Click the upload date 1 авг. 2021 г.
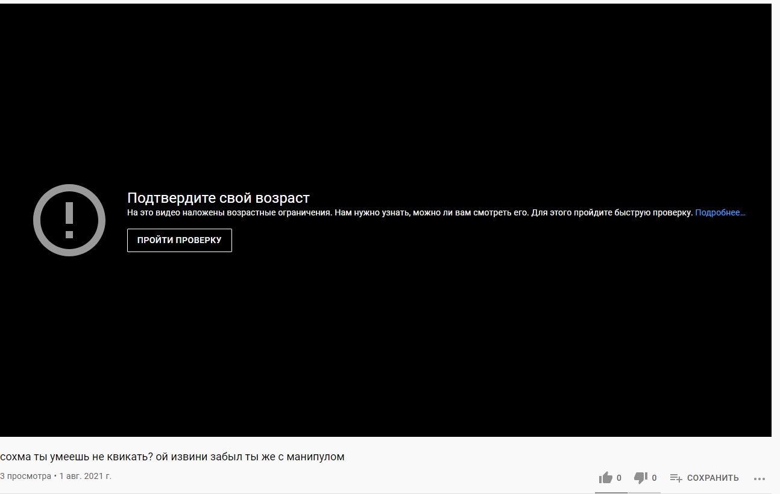780x494 pixels. point(85,476)
